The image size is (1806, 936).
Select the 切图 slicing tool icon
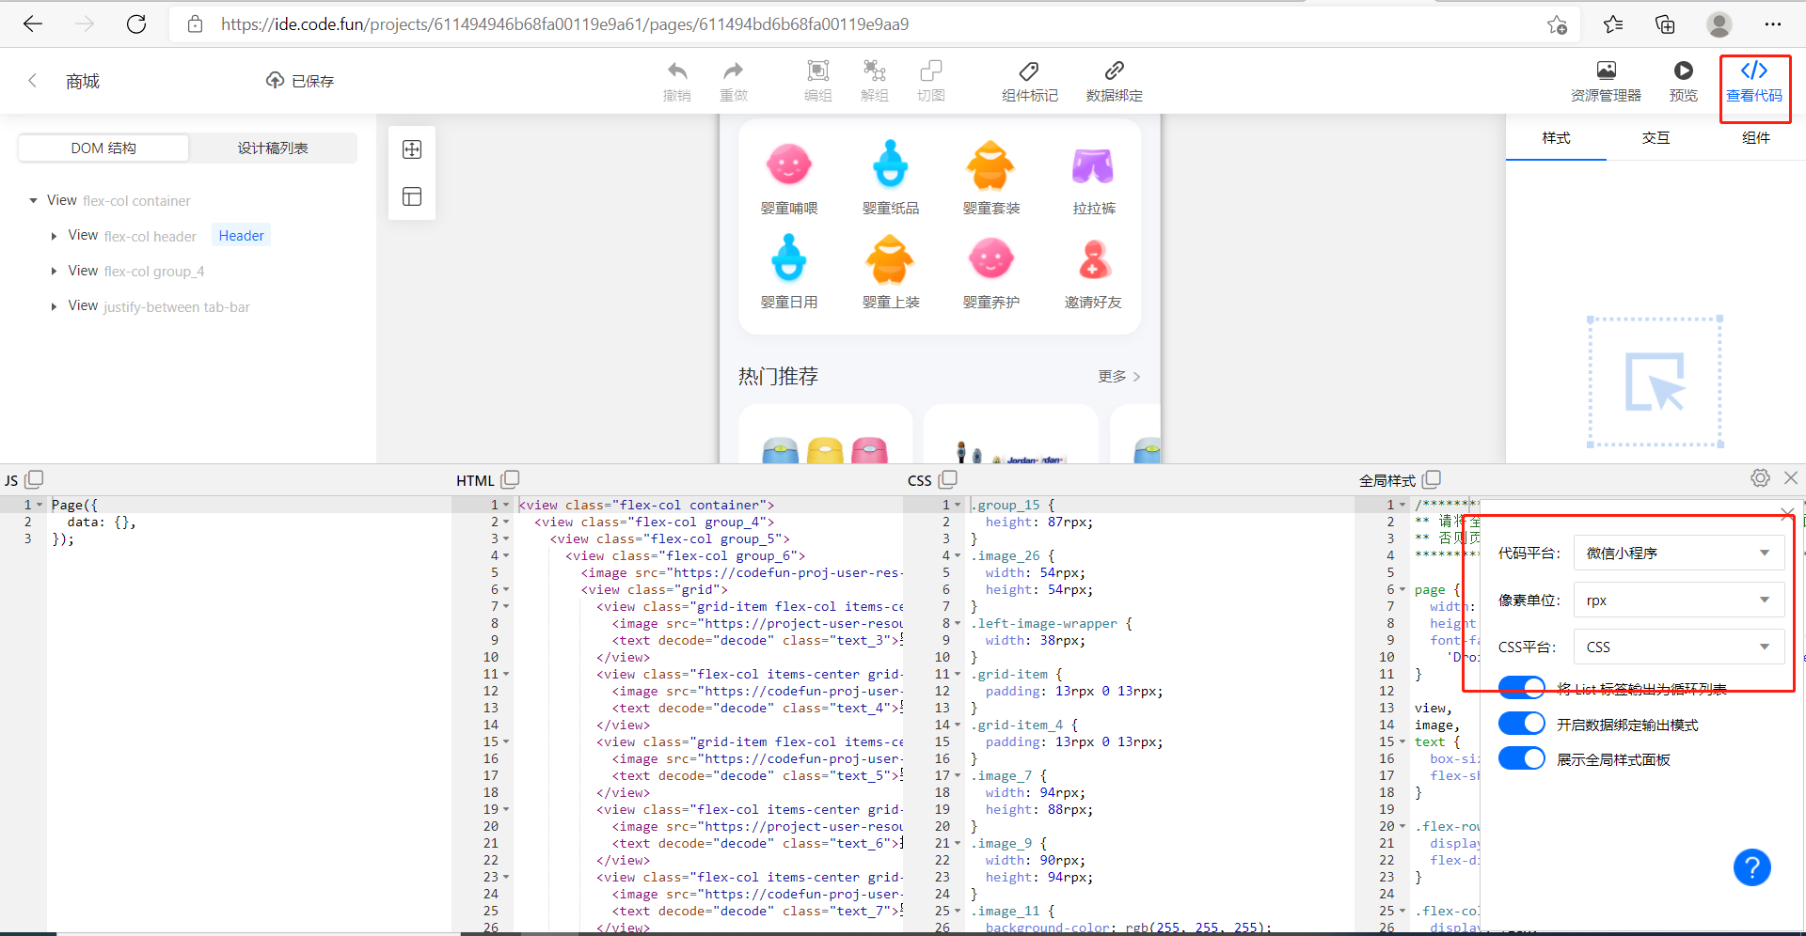930,80
